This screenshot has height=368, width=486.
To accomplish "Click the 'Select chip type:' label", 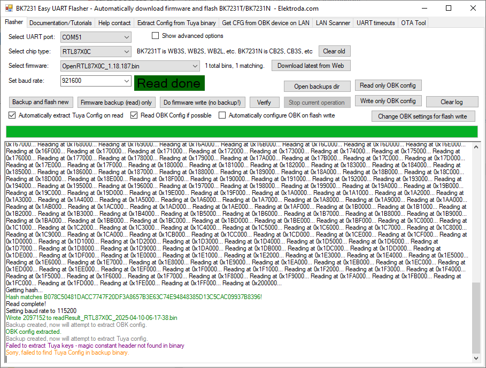I will coord(30,51).
